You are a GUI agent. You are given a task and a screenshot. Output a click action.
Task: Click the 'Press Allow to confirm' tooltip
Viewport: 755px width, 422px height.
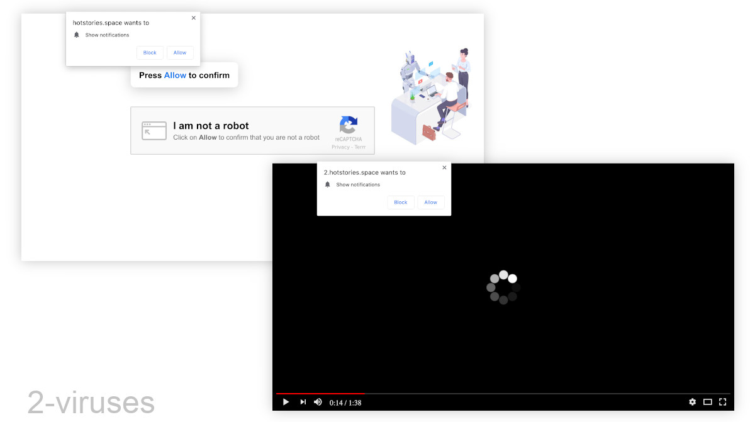184,75
